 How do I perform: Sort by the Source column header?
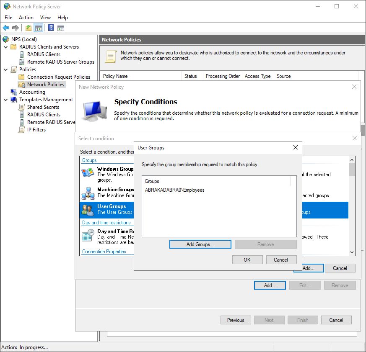tap(316, 76)
